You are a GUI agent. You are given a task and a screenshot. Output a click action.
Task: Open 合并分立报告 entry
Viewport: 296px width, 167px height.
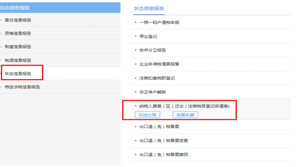click(153, 50)
